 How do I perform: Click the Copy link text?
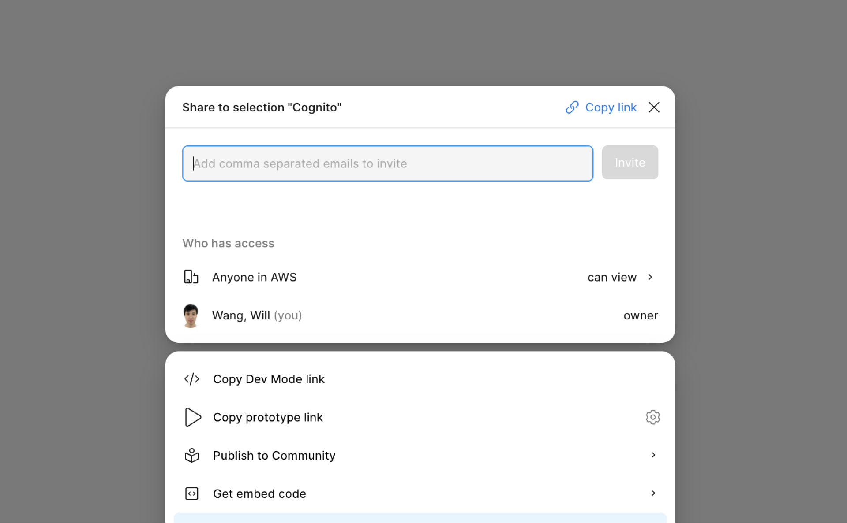tap(611, 108)
